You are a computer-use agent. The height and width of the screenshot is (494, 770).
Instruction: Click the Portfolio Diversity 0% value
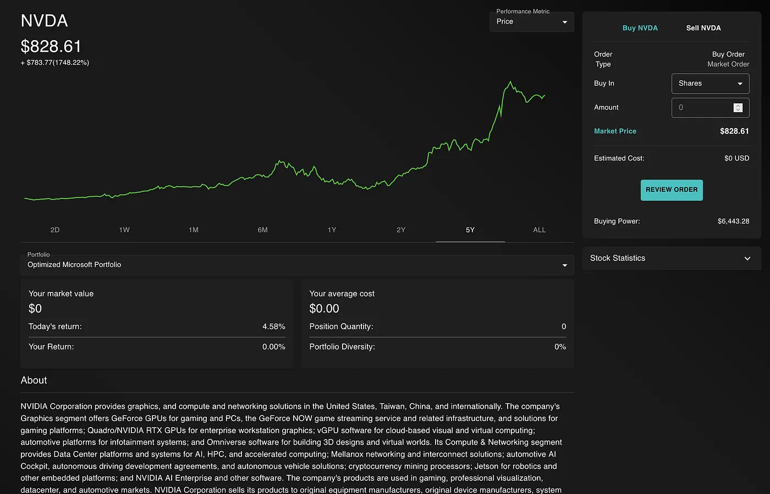[560, 347]
